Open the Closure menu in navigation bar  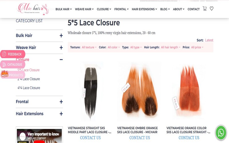pyautogui.click(x=104, y=9)
